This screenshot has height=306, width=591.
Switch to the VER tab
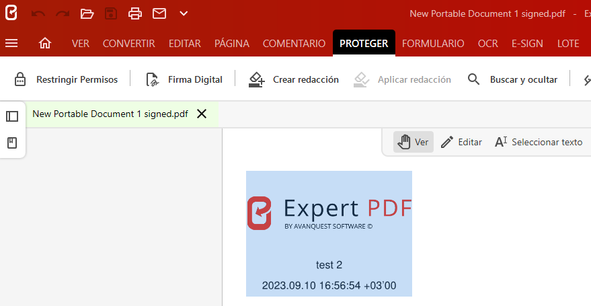coord(81,44)
